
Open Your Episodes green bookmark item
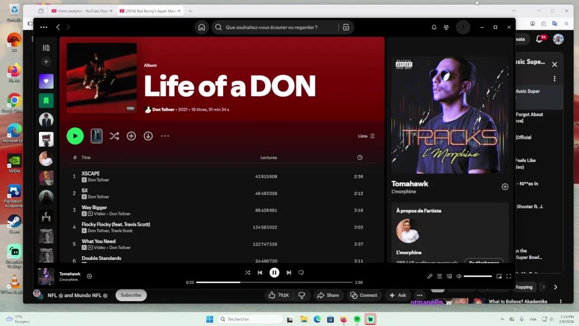click(46, 101)
